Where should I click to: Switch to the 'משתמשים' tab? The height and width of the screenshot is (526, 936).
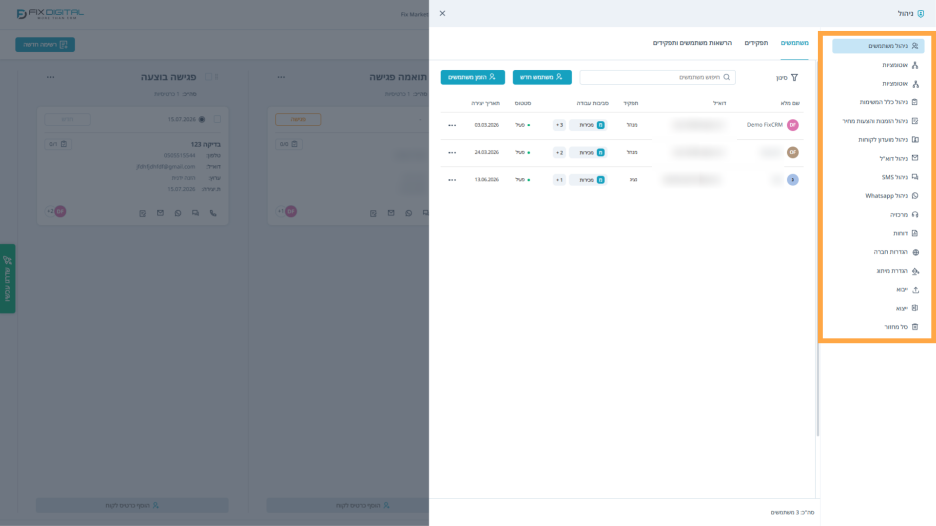pyautogui.click(x=795, y=43)
